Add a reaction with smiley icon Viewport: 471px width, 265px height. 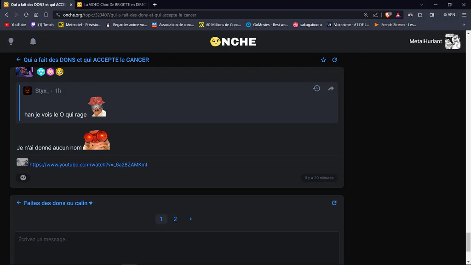23,178
